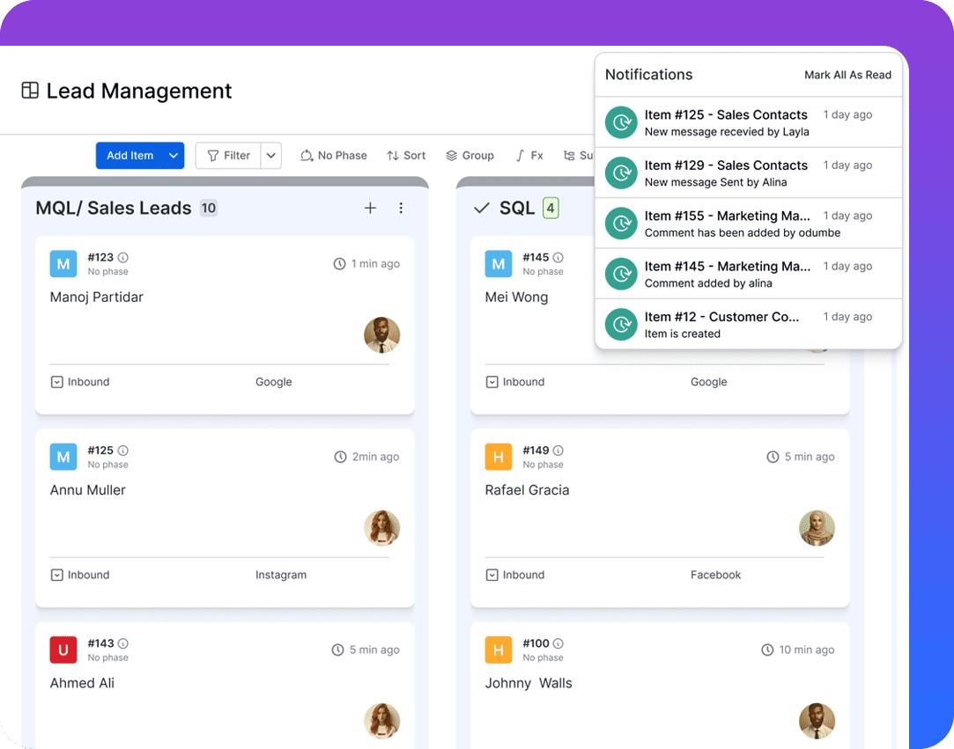Click the assignee photo on the Johnny Walls card
954x749 pixels.
coord(817,721)
